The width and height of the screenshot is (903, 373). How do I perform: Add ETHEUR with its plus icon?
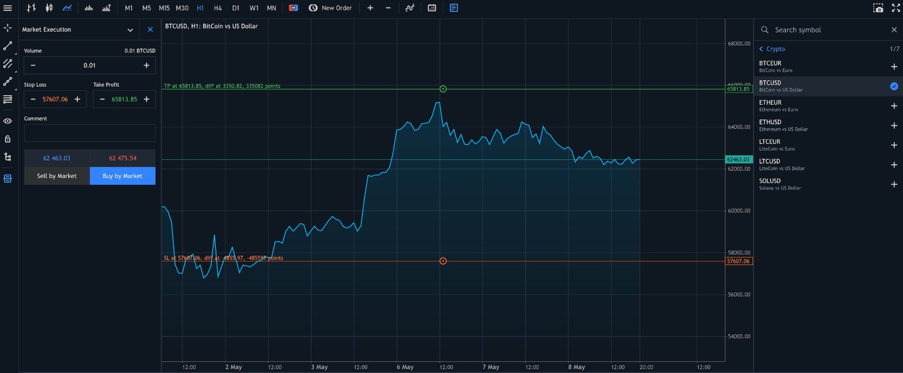click(894, 106)
